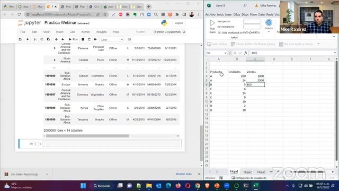Confirm the cell entry with the checkmark icon

[x=240, y=53]
